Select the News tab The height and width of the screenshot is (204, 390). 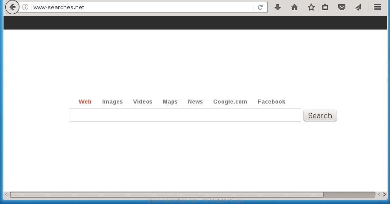pos(195,102)
